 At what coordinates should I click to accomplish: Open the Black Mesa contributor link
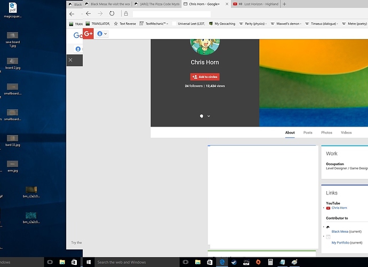(x=340, y=232)
